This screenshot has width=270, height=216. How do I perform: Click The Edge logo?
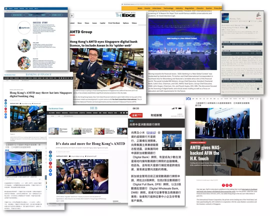[x=125, y=15]
